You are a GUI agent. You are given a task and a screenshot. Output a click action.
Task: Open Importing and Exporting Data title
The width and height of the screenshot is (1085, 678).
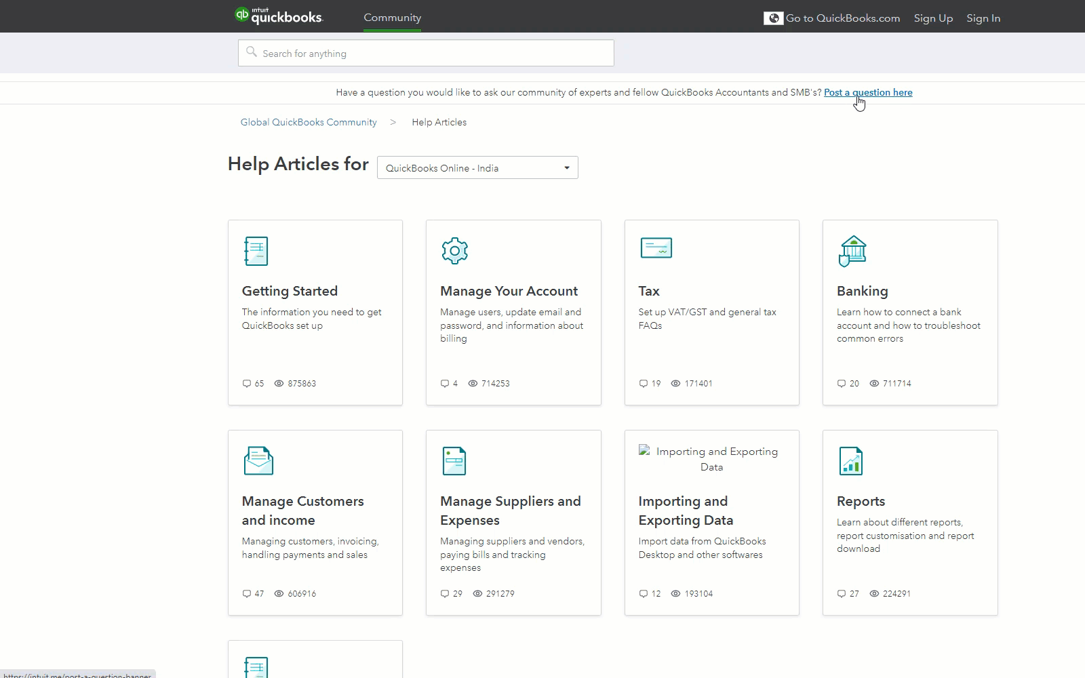tap(686, 511)
